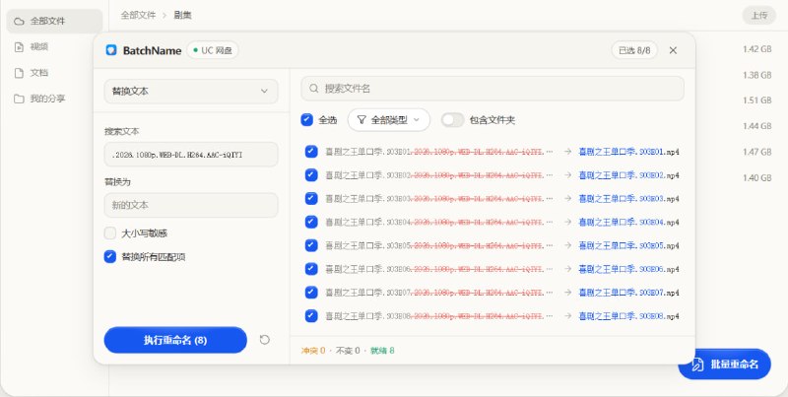Click the green dot on UC 网盘 badge
The image size is (788, 397).
(x=195, y=50)
